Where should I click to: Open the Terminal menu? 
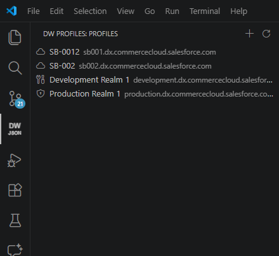click(205, 11)
